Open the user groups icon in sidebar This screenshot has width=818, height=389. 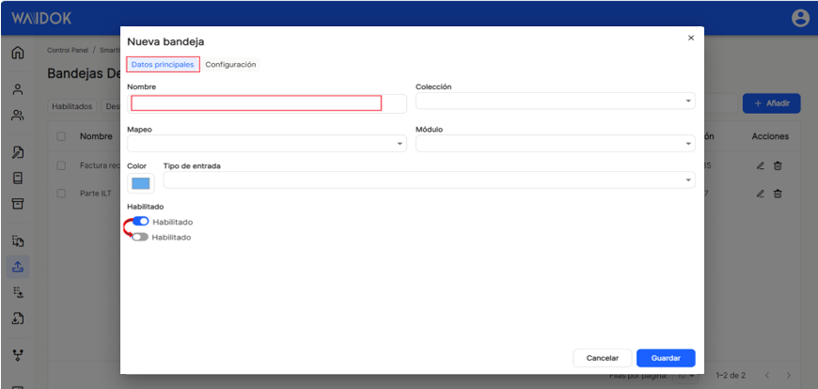tap(18, 116)
